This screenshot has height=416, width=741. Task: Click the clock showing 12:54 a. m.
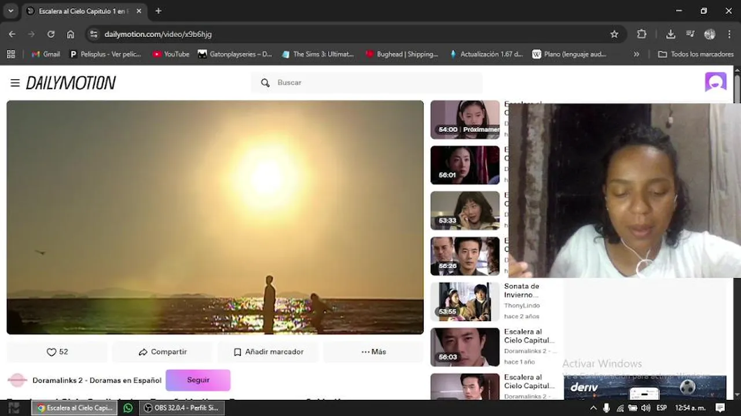[689, 408]
